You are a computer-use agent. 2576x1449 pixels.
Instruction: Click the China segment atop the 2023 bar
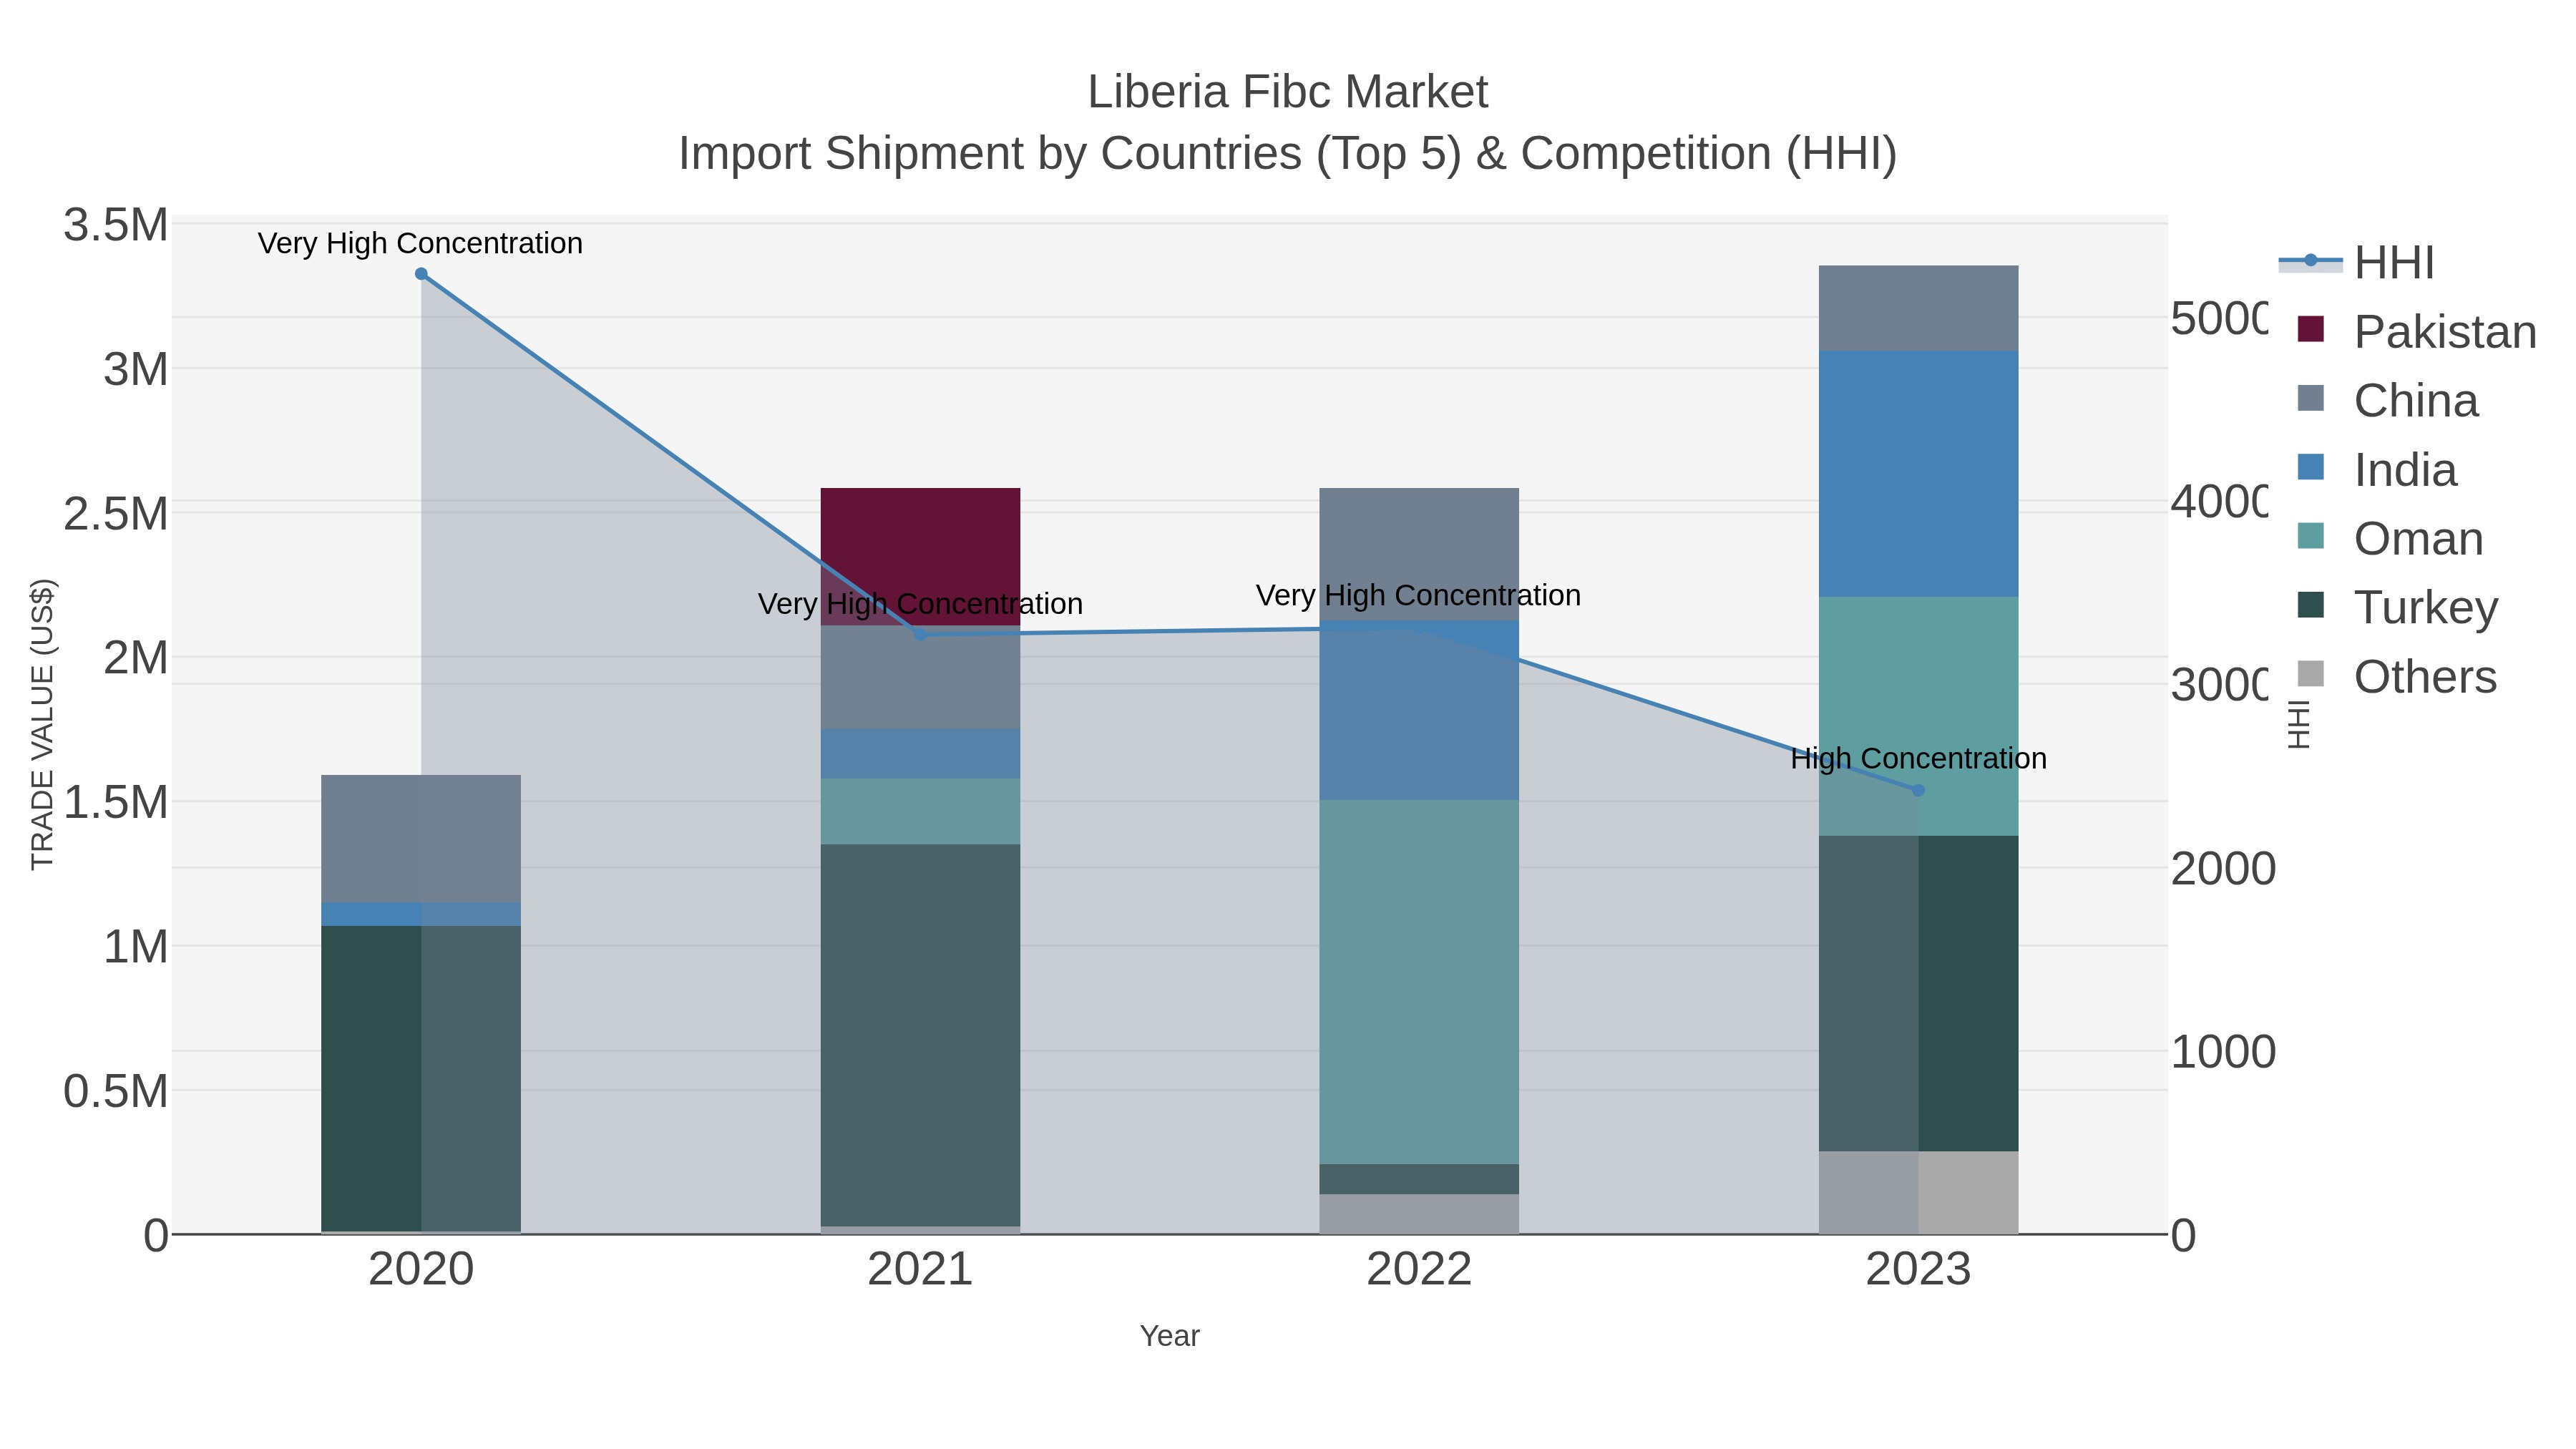[1918, 308]
